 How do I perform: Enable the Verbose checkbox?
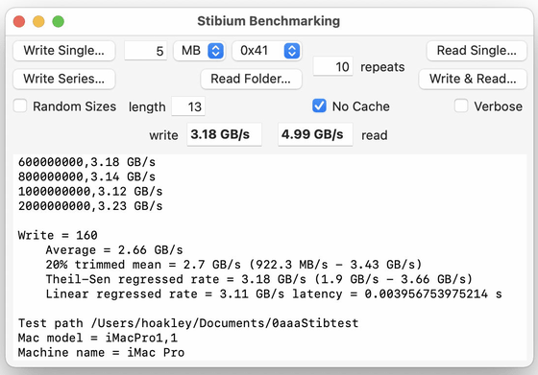pyautogui.click(x=461, y=105)
